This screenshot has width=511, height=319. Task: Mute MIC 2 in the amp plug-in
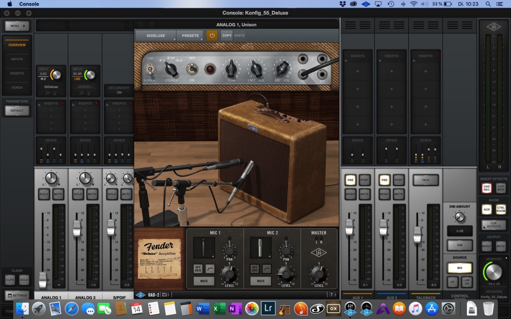pos(261,281)
